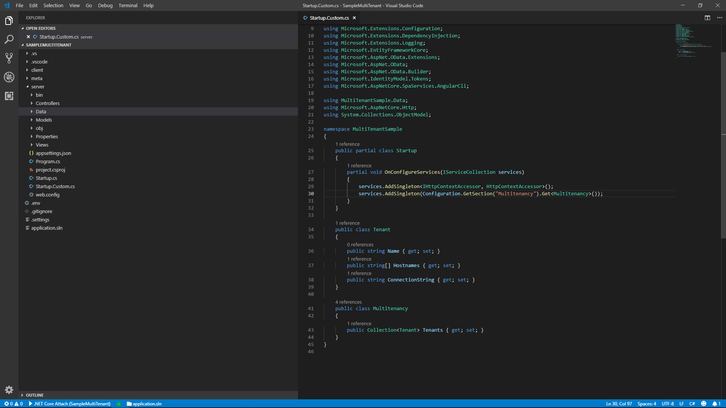Click the feedback smiley in status bar
Image resolution: width=726 pixels, height=408 pixels.
704,404
